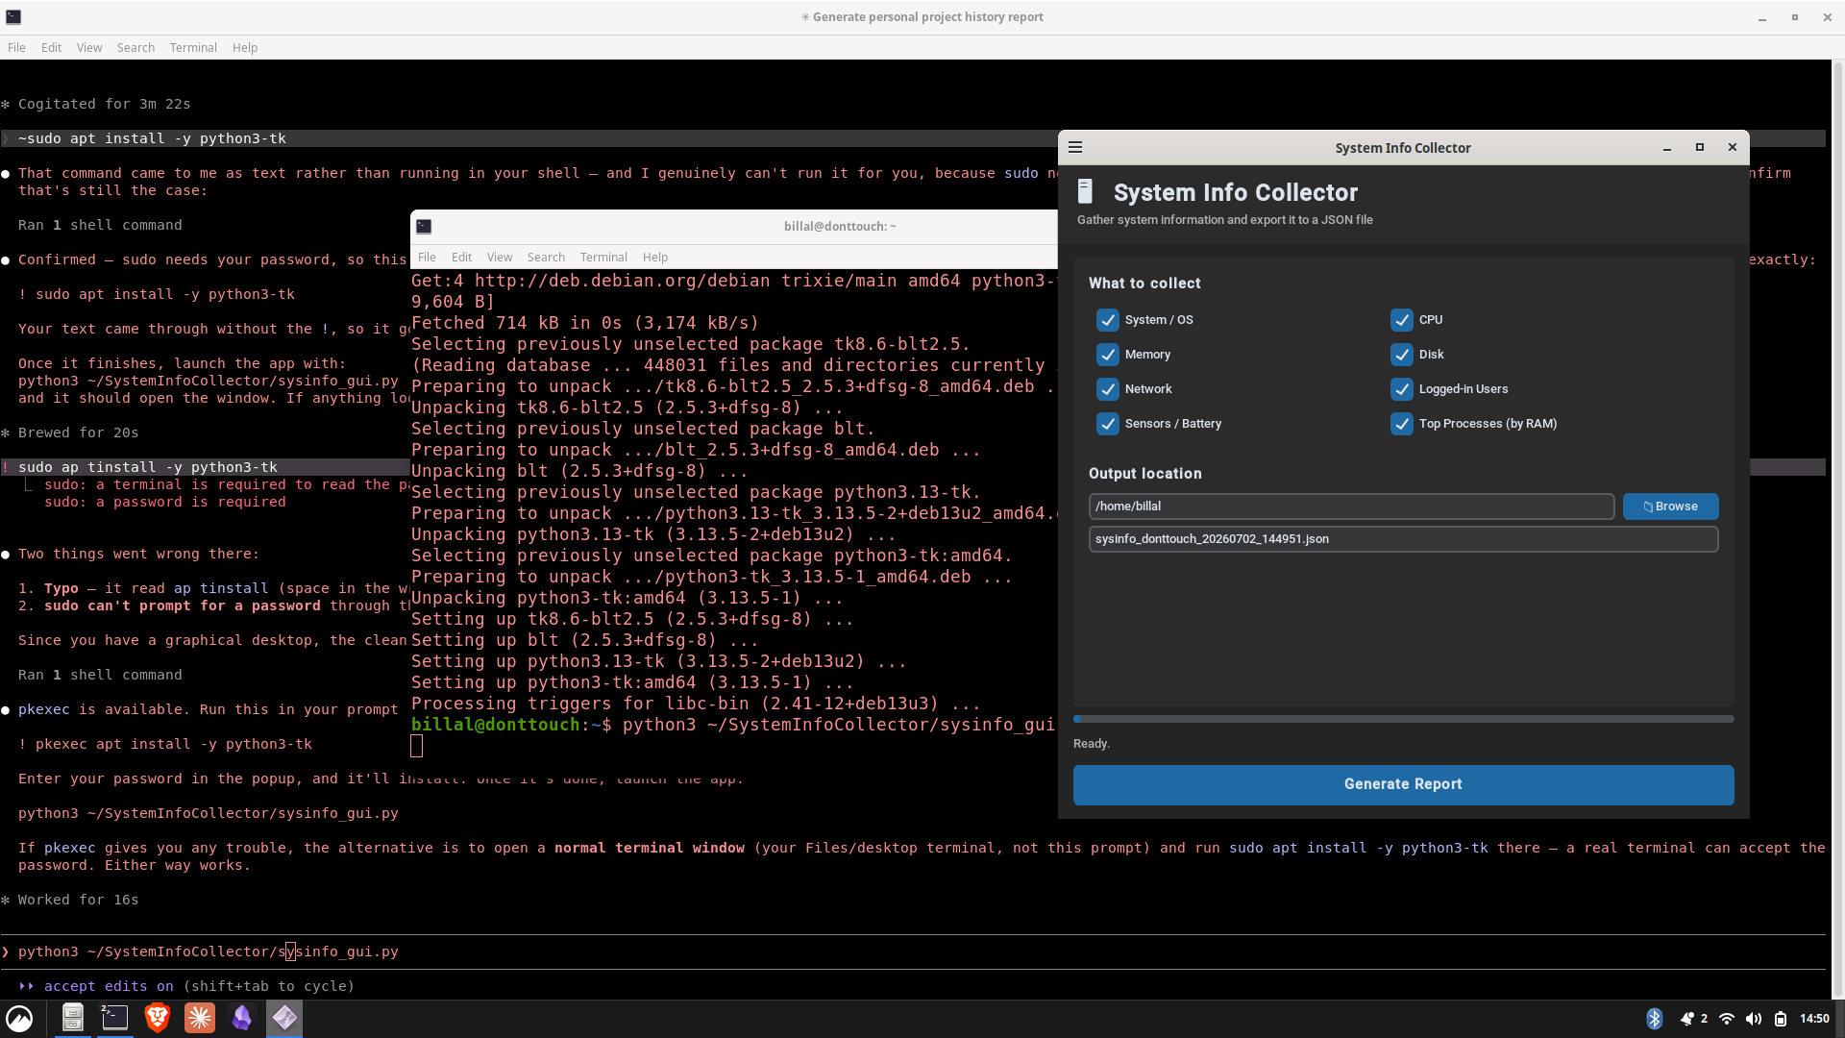Click the Claude prompt input line with python3 command
The height and width of the screenshot is (1038, 1845).
913,951
